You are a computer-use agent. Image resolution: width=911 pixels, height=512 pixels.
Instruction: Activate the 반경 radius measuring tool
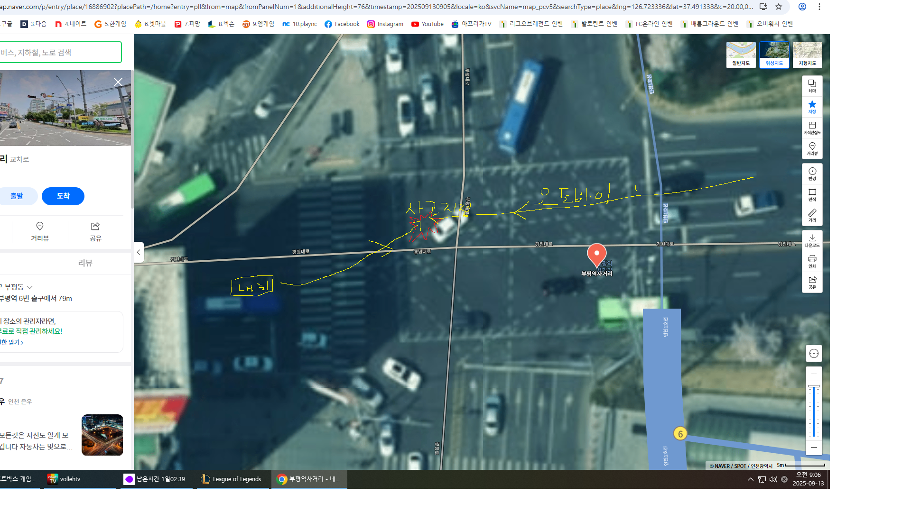pos(812,174)
